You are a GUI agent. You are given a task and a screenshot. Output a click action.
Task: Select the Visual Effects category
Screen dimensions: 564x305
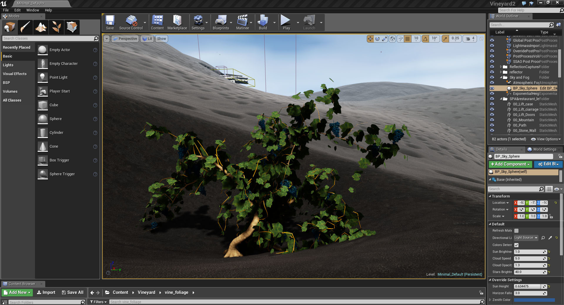(18, 74)
